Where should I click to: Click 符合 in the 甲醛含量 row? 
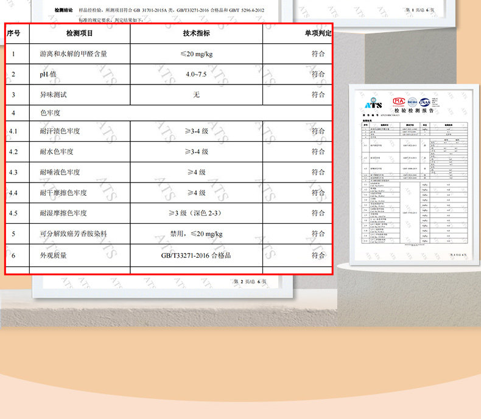tap(318, 54)
